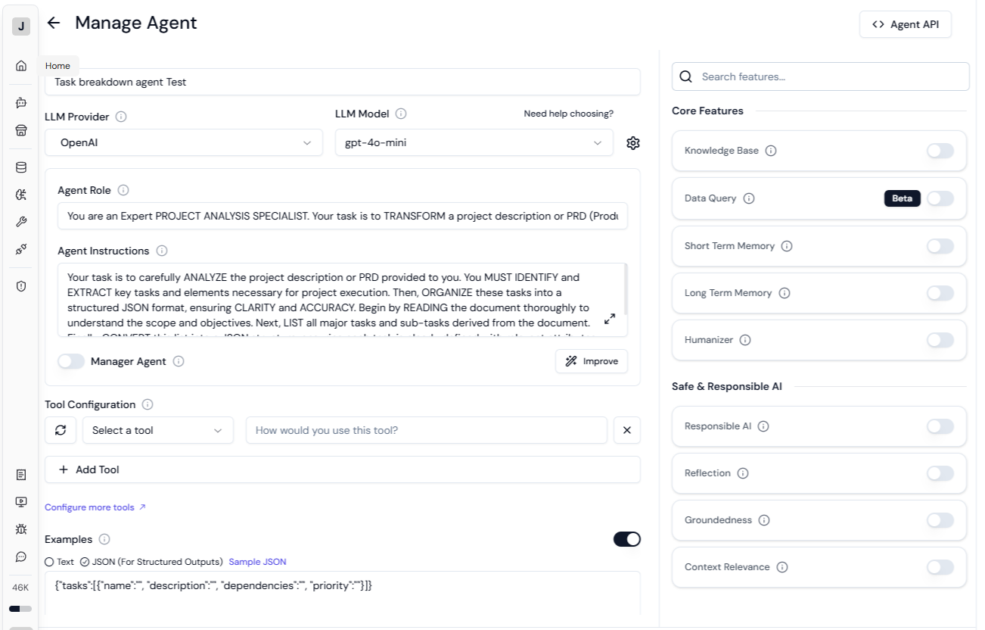Open the Configure more tools link
The width and height of the screenshot is (985, 630).
tap(95, 507)
